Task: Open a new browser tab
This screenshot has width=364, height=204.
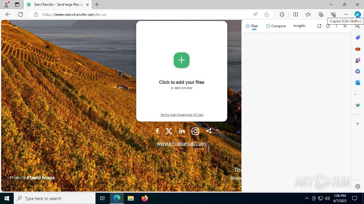Action: click(97, 5)
